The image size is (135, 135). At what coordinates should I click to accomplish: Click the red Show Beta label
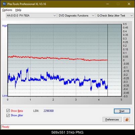17,111
